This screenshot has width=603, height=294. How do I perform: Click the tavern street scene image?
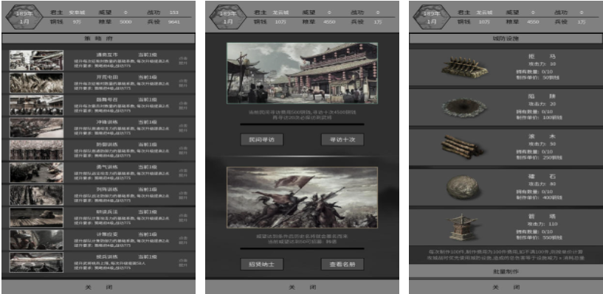303,73
